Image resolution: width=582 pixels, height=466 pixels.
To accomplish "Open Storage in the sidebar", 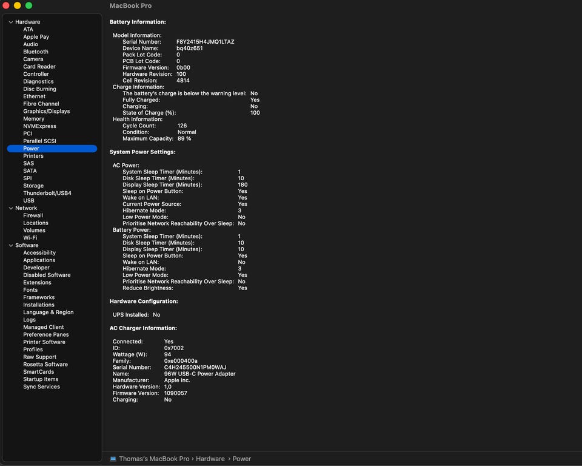I will coord(33,186).
